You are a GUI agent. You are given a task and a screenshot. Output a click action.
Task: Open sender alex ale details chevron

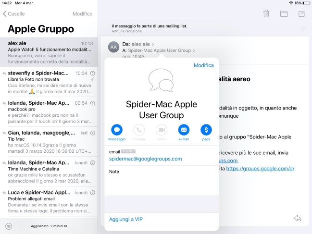pyautogui.click(x=153, y=44)
